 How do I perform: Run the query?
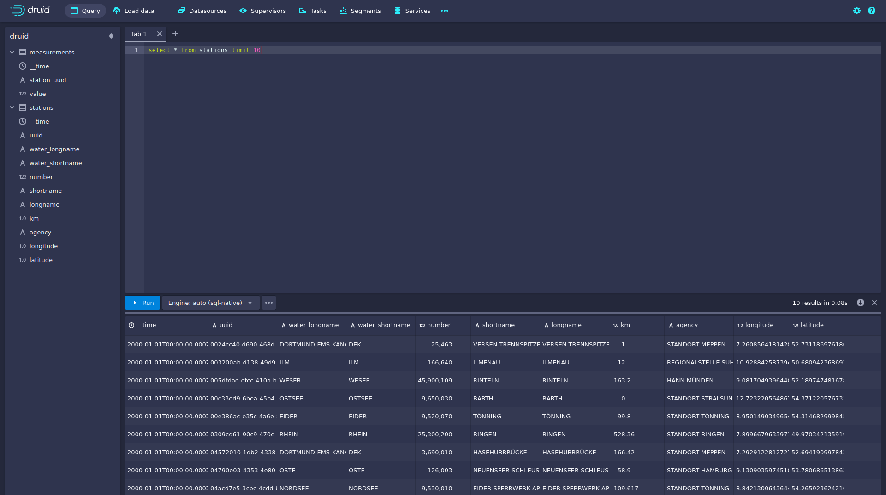pos(143,303)
